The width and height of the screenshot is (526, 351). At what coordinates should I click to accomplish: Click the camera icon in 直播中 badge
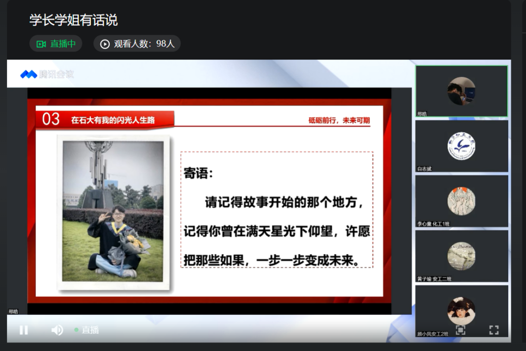(x=41, y=44)
